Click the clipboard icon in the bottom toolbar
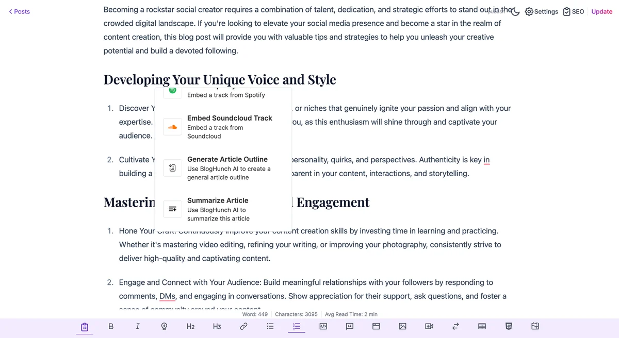The height and width of the screenshot is (338, 619). [85, 327]
